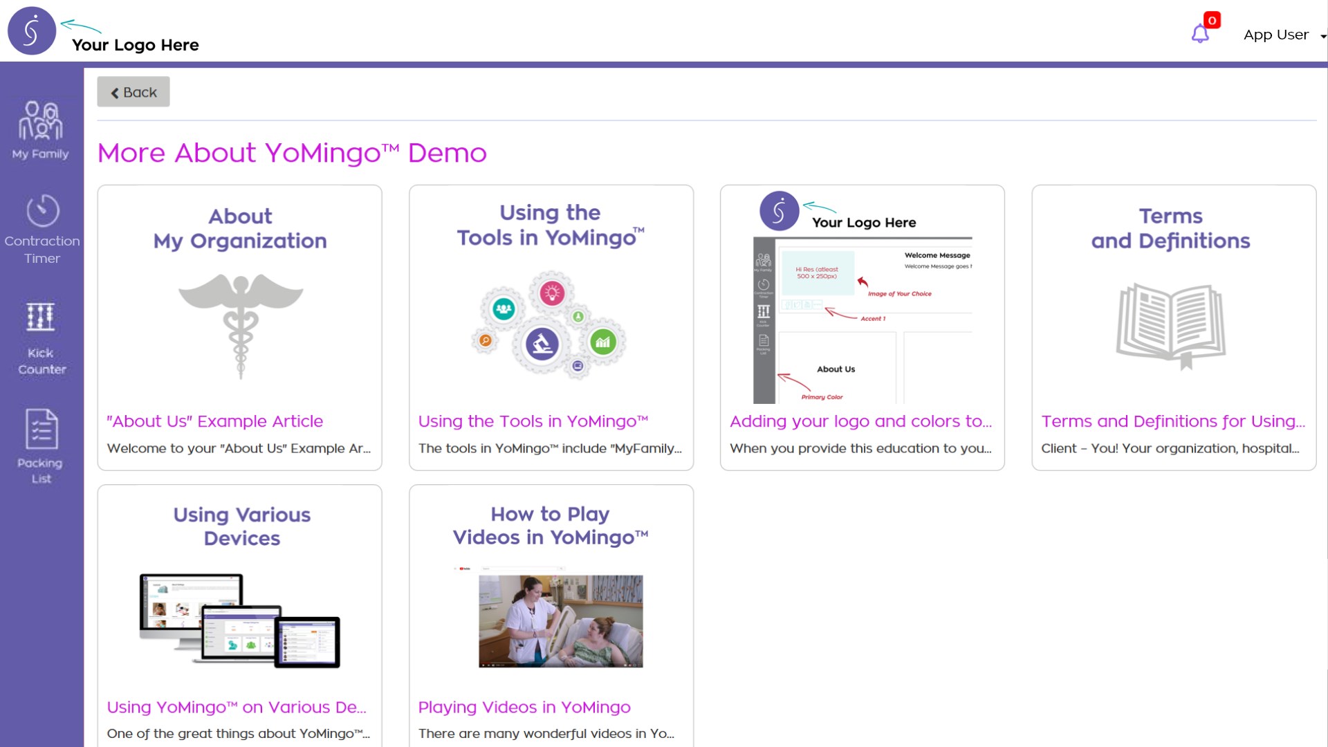Image resolution: width=1328 pixels, height=747 pixels.
Task: Open Playing Videos in YoMingo link
Action: pyautogui.click(x=524, y=707)
